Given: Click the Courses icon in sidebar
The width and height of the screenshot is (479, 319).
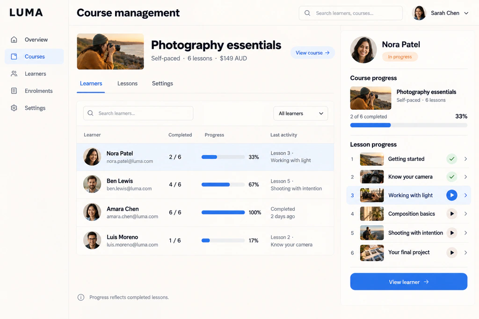Looking at the screenshot, I should point(14,57).
